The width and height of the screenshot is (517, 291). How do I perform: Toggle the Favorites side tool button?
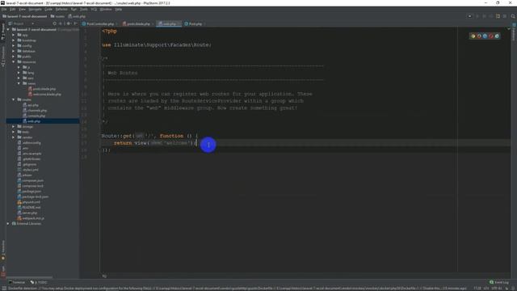coord(3,250)
